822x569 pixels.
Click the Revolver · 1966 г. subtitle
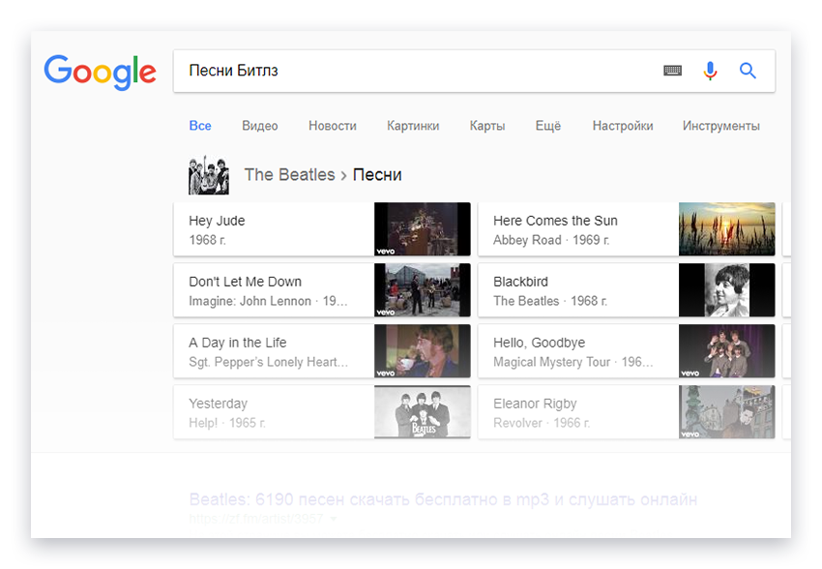(x=542, y=423)
